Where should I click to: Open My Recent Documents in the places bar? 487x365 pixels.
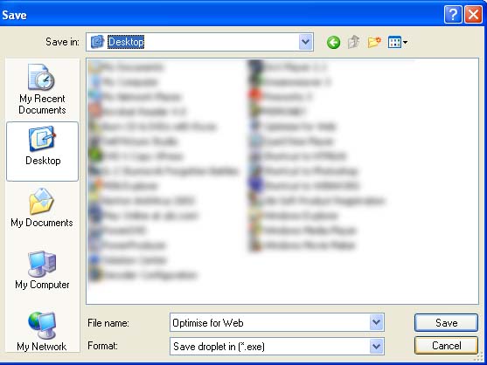pyautogui.click(x=42, y=89)
